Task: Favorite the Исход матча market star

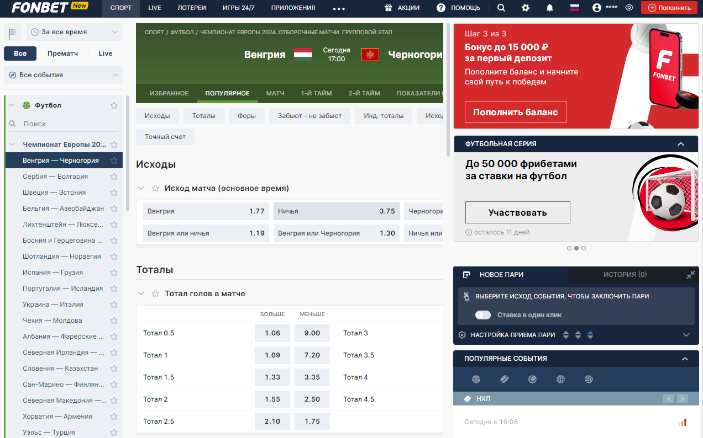Action: (x=155, y=188)
